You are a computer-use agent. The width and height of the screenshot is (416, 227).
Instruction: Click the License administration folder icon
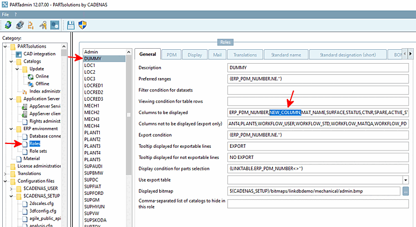point(13,166)
